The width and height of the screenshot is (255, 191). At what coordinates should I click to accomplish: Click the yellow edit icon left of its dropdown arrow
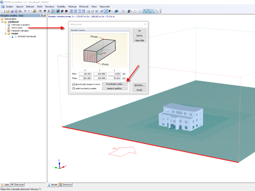pyautogui.click(x=34, y=11)
